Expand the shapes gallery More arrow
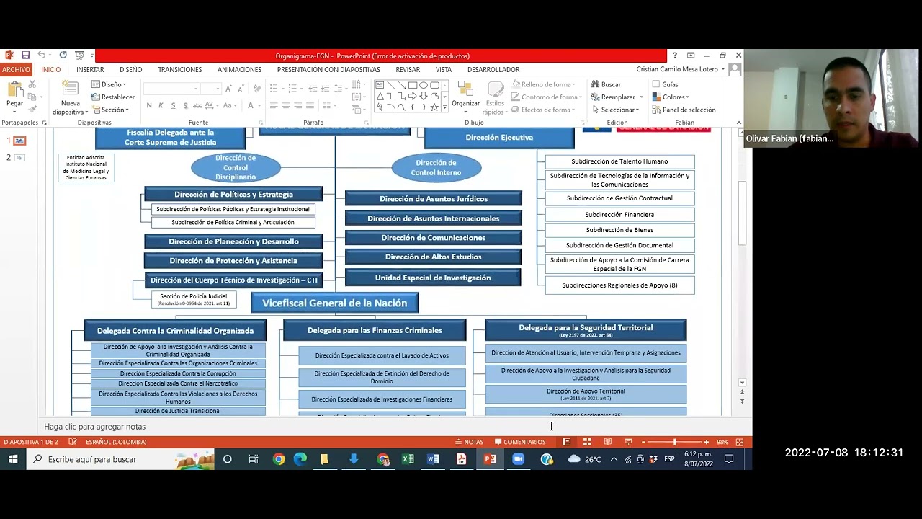The image size is (922, 519). coord(444,107)
